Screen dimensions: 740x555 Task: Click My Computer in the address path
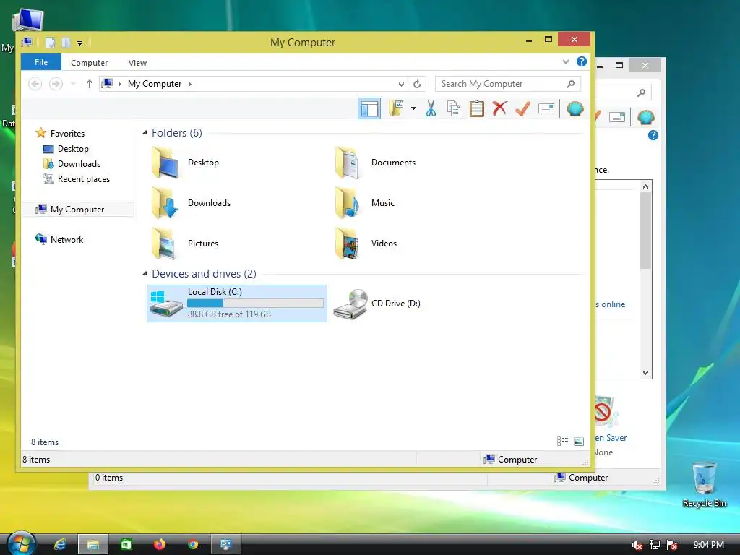155,84
